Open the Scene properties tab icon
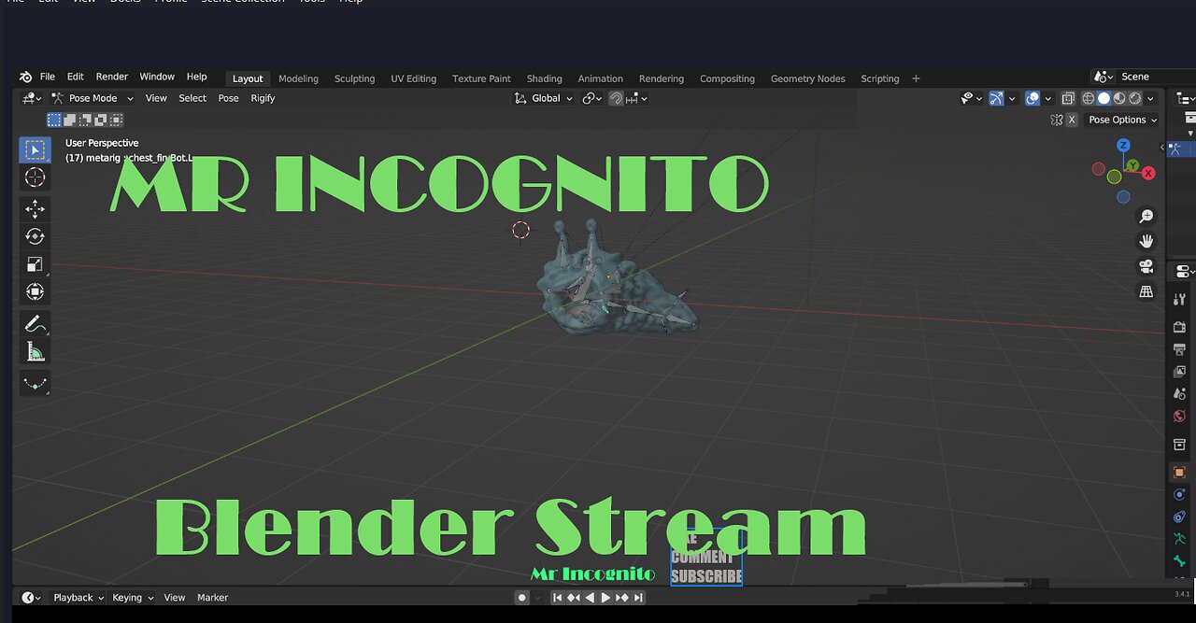 pos(1179,394)
